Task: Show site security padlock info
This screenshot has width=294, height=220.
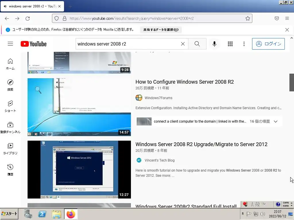Action: [65, 18]
